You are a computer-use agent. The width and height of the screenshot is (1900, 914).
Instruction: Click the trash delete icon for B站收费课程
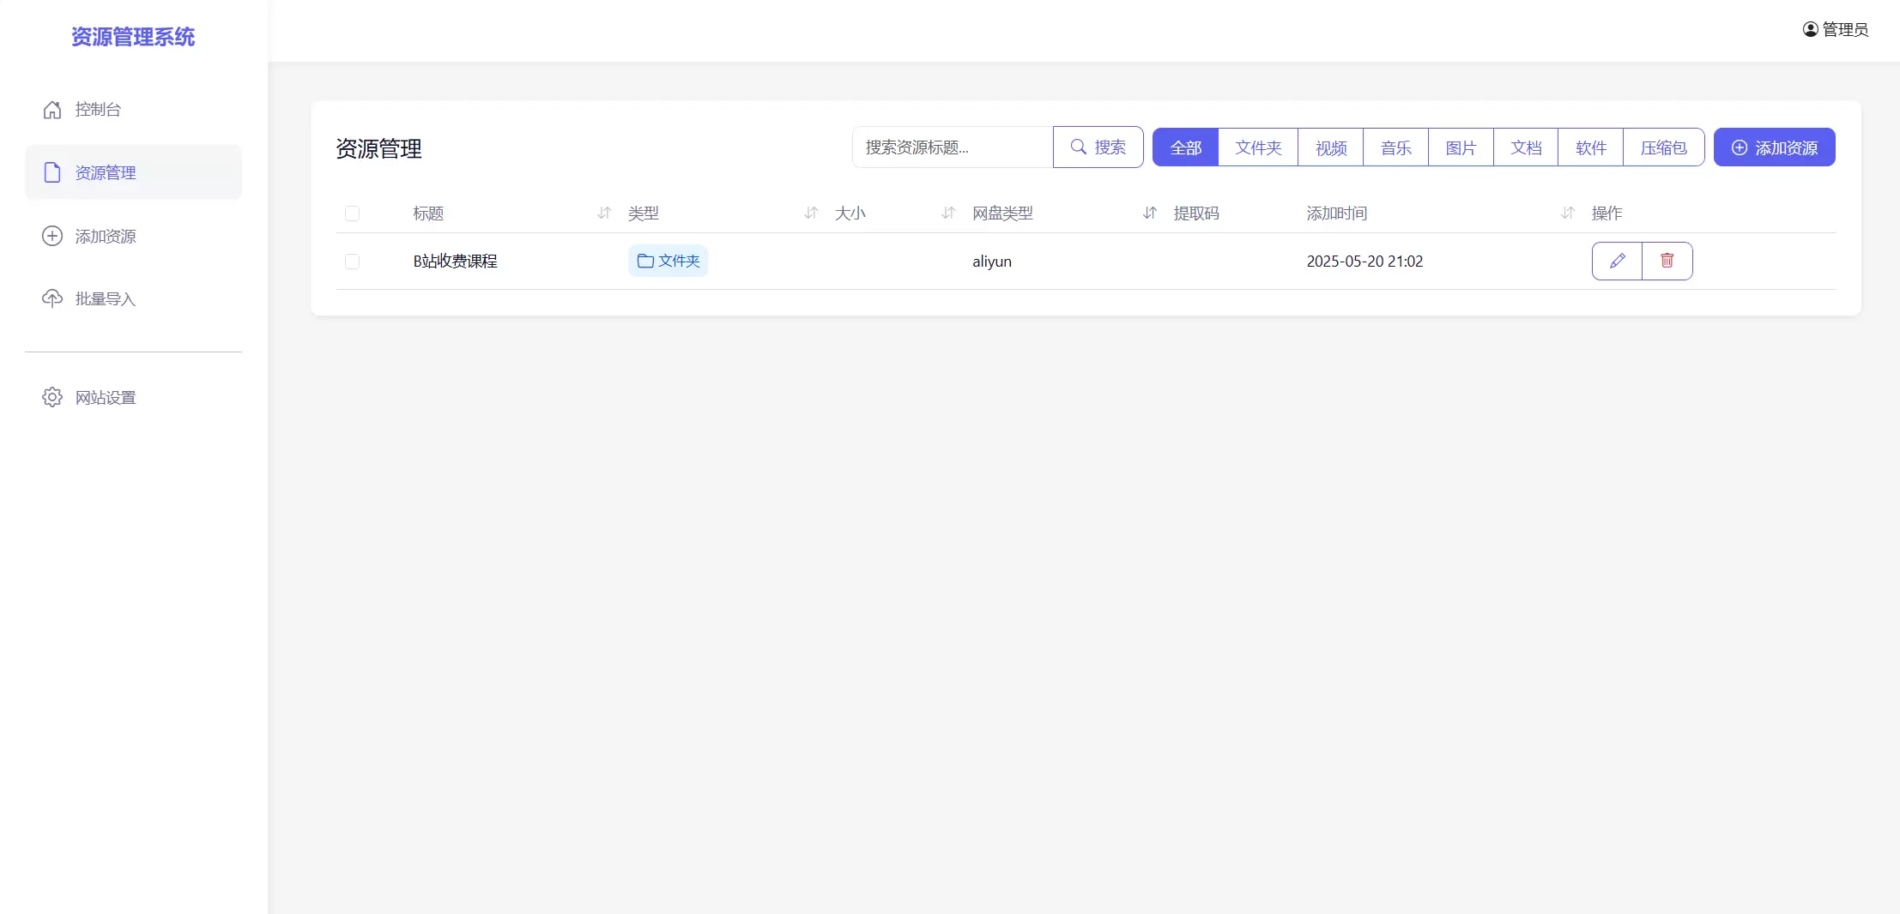(1667, 261)
